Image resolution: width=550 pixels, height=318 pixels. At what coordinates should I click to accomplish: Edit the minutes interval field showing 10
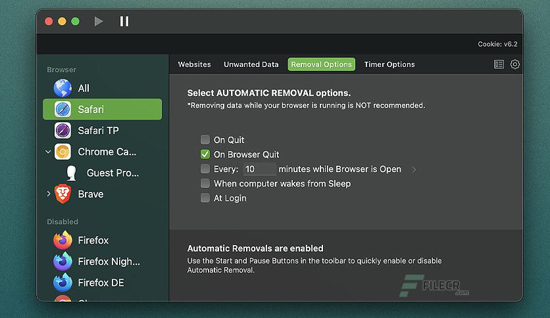(260, 169)
